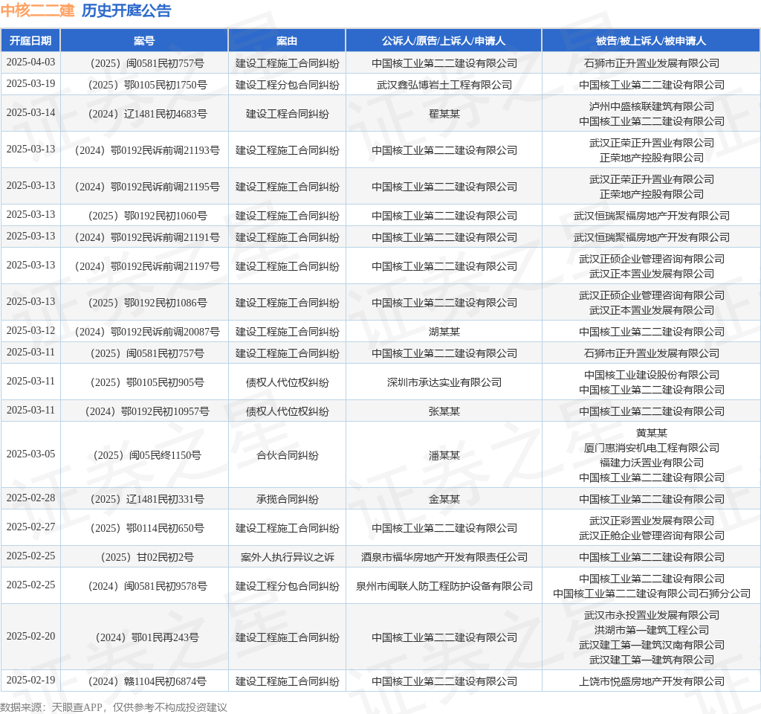Click the 承揽合同纠纷 cause cell
This screenshot has width=761, height=714.
[x=288, y=499]
